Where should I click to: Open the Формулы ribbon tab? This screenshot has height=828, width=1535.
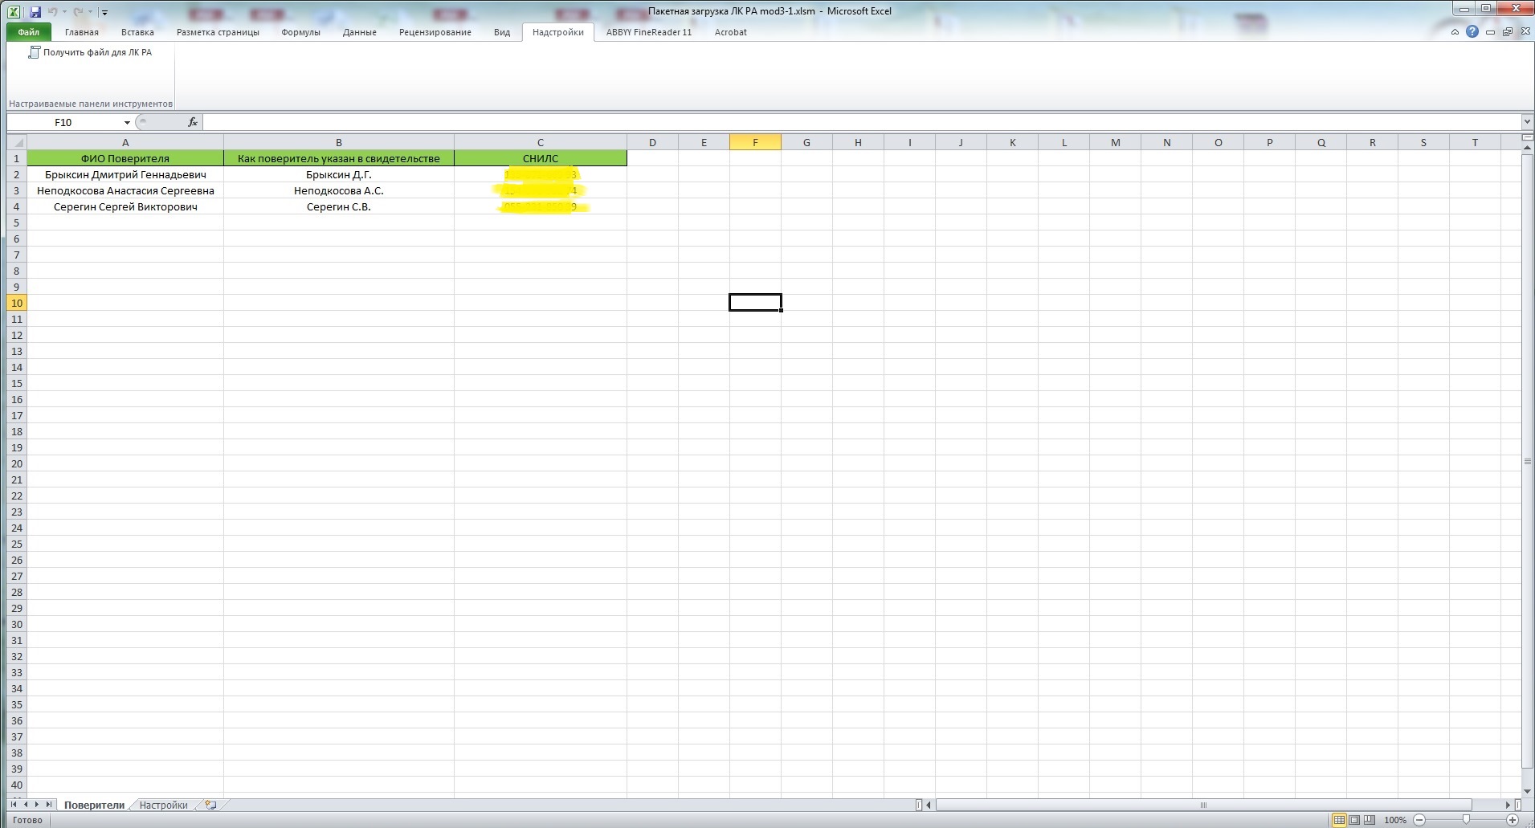[x=300, y=32]
